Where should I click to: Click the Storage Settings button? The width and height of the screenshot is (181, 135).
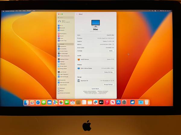(x=109, y=84)
